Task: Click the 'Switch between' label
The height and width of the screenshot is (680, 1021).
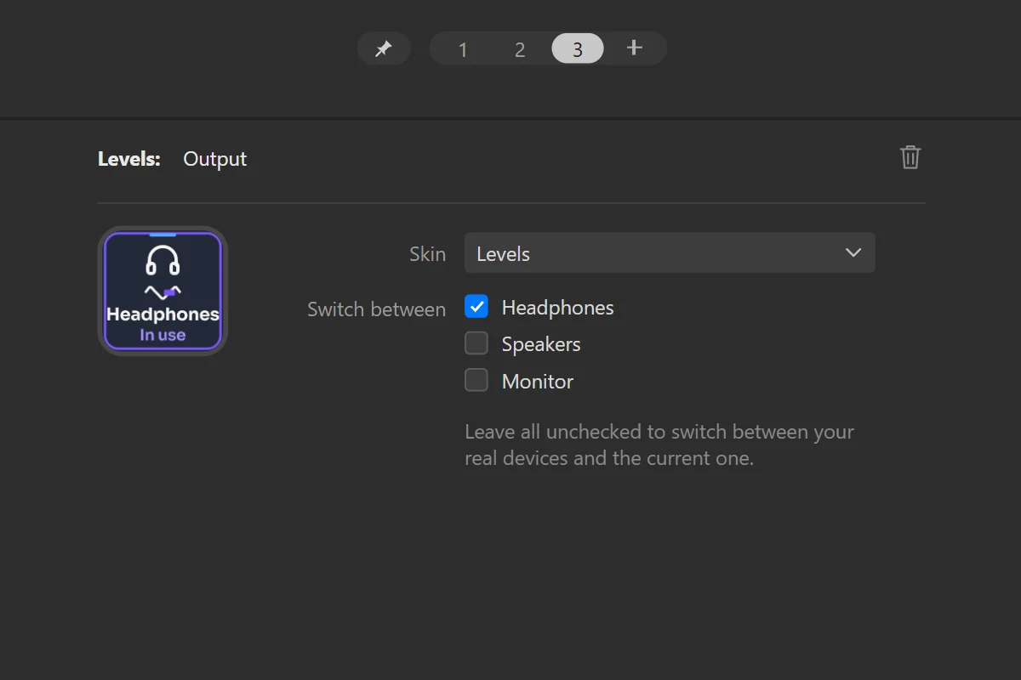Action: (x=376, y=309)
